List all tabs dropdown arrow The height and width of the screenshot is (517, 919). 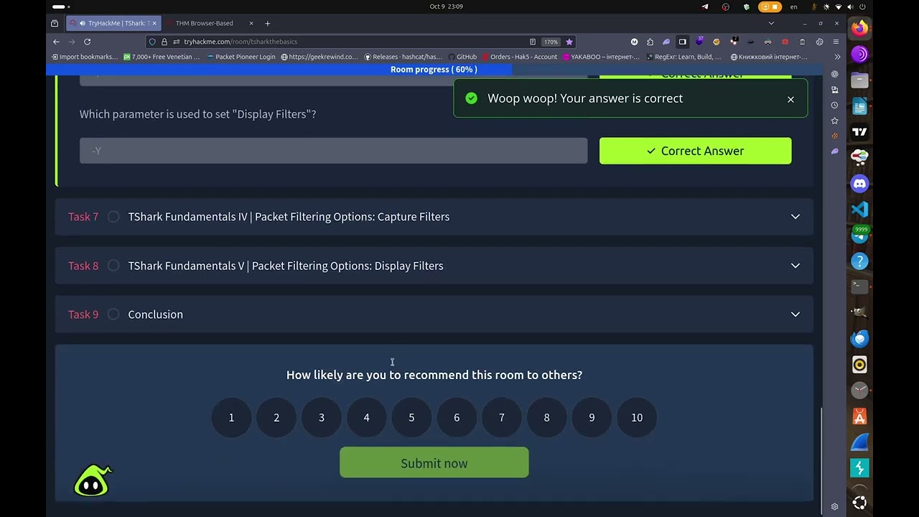coord(771,23)
